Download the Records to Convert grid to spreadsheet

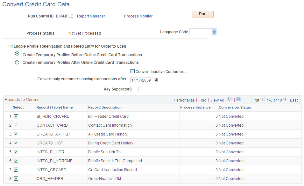[239, 100]
